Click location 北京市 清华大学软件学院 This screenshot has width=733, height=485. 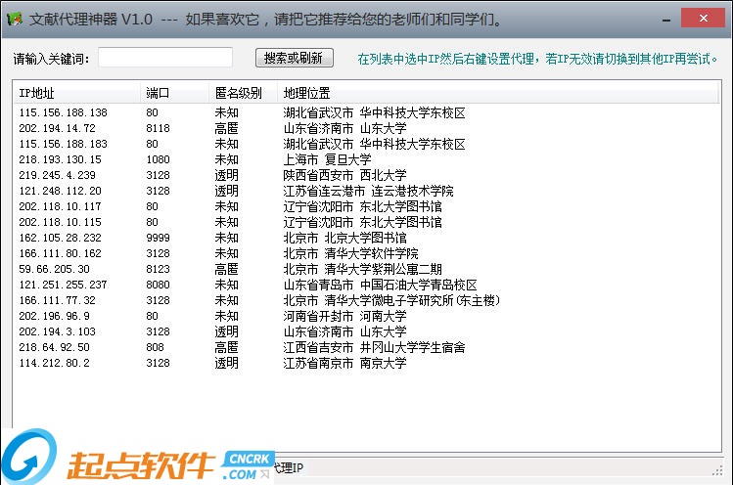click(x=350, y=253)
